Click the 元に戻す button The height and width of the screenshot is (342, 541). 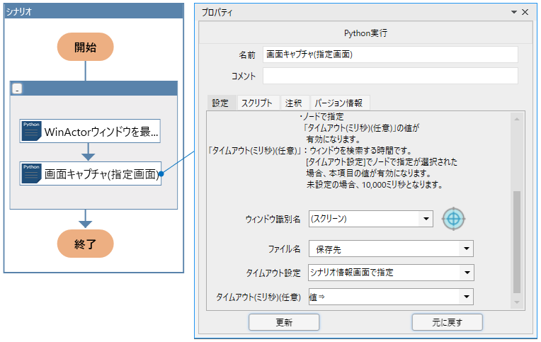pos(447,322)
